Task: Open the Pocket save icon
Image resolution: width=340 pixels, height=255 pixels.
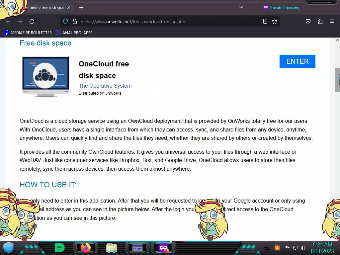Action: 308,21
